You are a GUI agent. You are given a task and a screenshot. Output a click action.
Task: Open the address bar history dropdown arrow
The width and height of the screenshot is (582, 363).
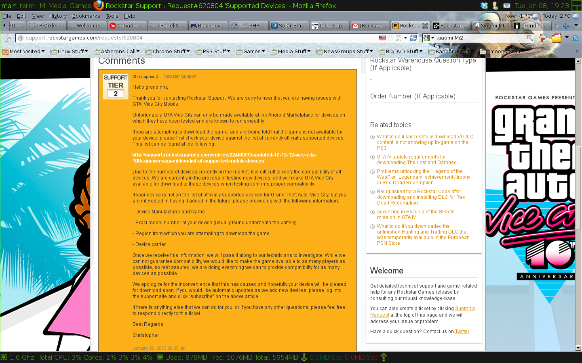405,38
